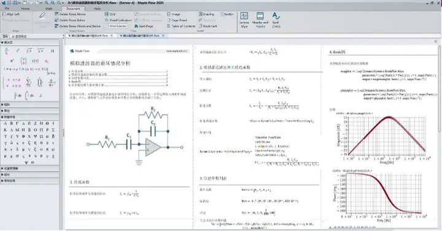Screen dimensions: 442x231
Task: Insert the summation template
Action: click(28, 83)
